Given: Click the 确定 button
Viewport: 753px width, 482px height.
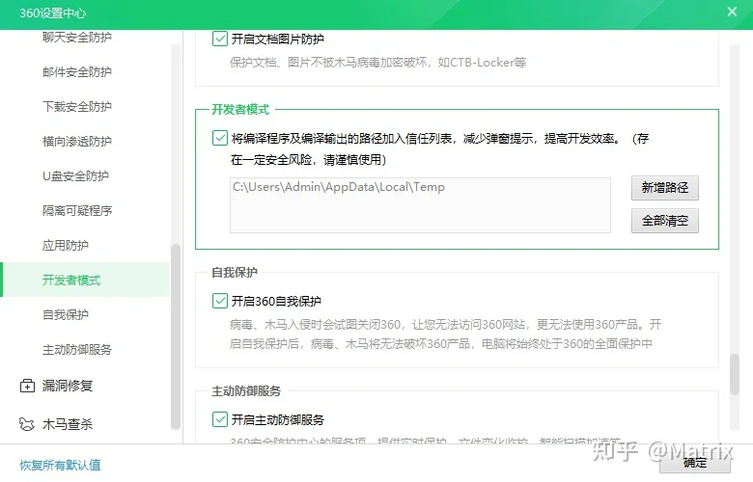Looking at the screenshot, I should [x=695, y=463].
